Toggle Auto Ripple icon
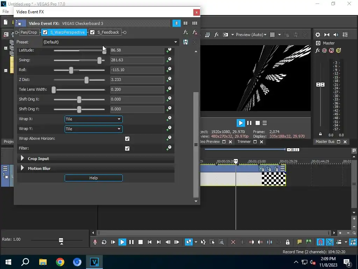Viewport: 358px width, 269px height. click(339, 242)
